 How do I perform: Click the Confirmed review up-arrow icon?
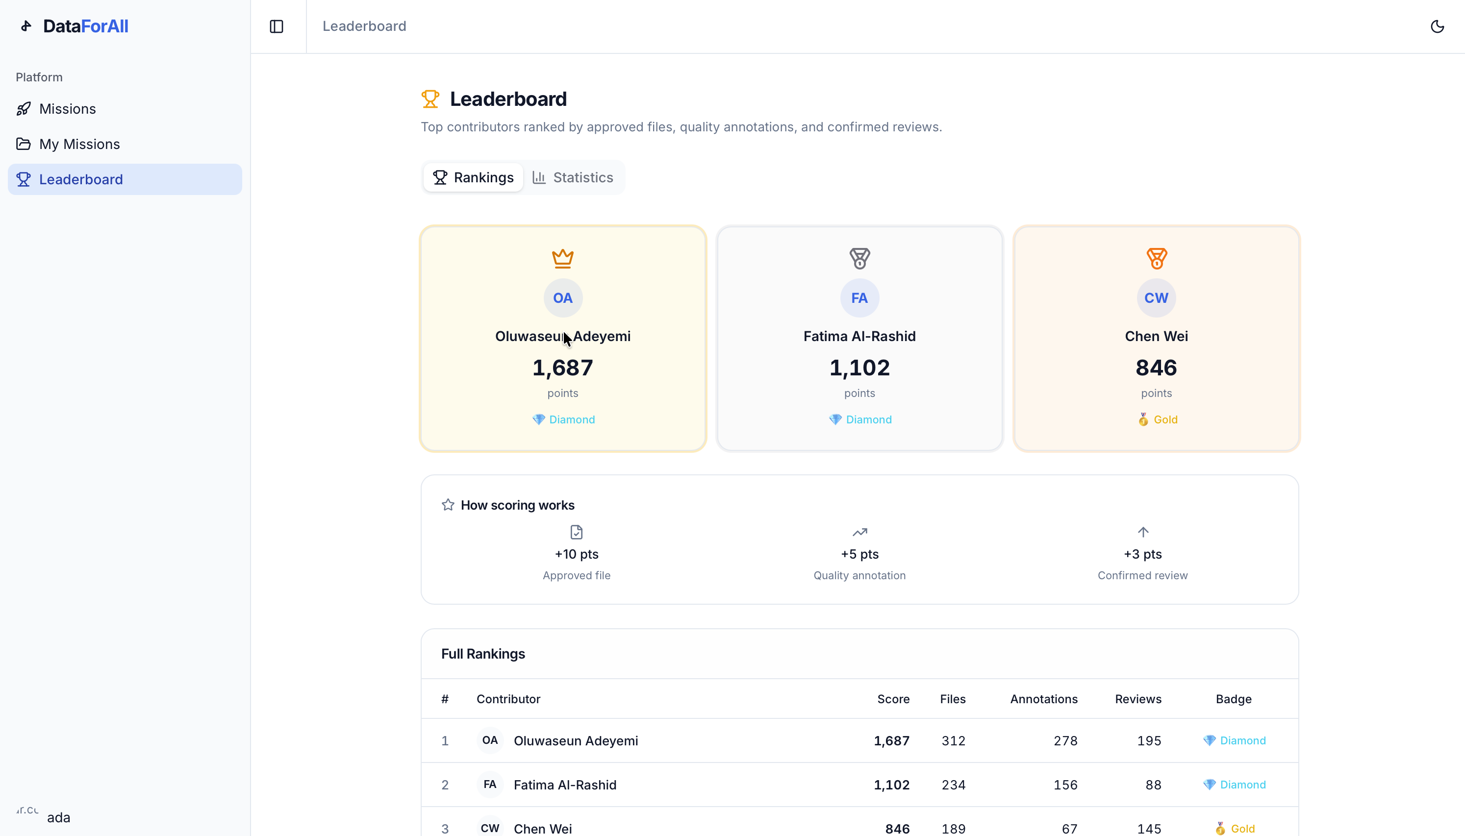pyautogui.click(x=1142, y=532)
